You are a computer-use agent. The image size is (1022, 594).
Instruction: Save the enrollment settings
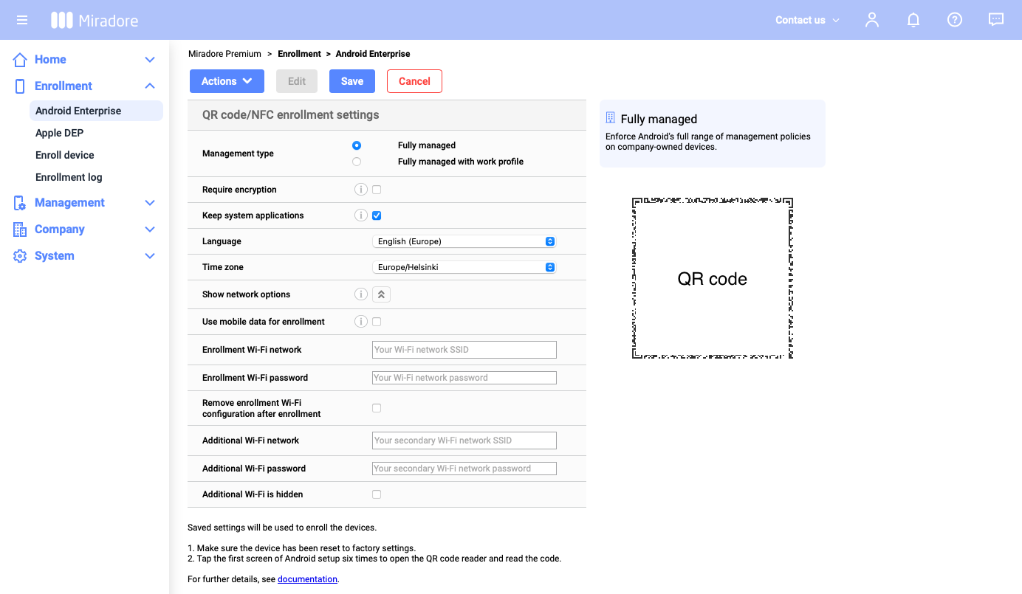pyautogui.click(x=351, y=81)
